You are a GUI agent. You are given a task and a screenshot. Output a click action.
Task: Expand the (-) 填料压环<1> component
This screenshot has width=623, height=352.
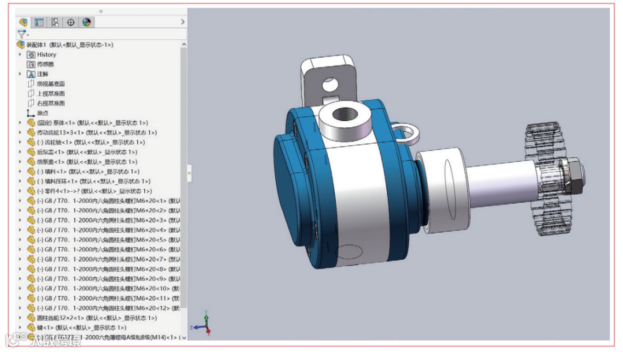pos(20,181)
